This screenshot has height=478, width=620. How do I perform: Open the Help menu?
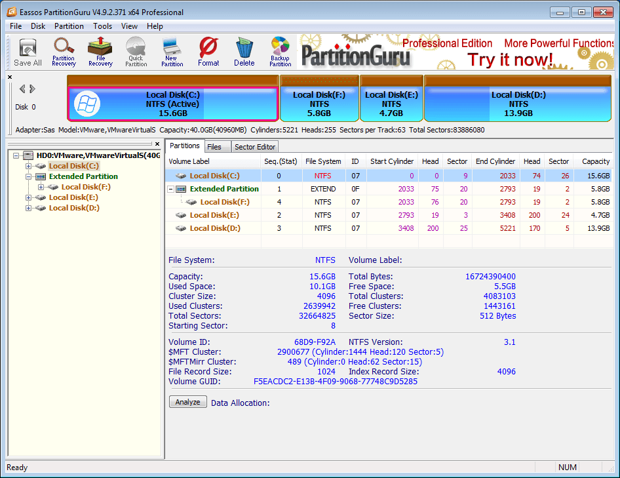click(x=155, y=26)
